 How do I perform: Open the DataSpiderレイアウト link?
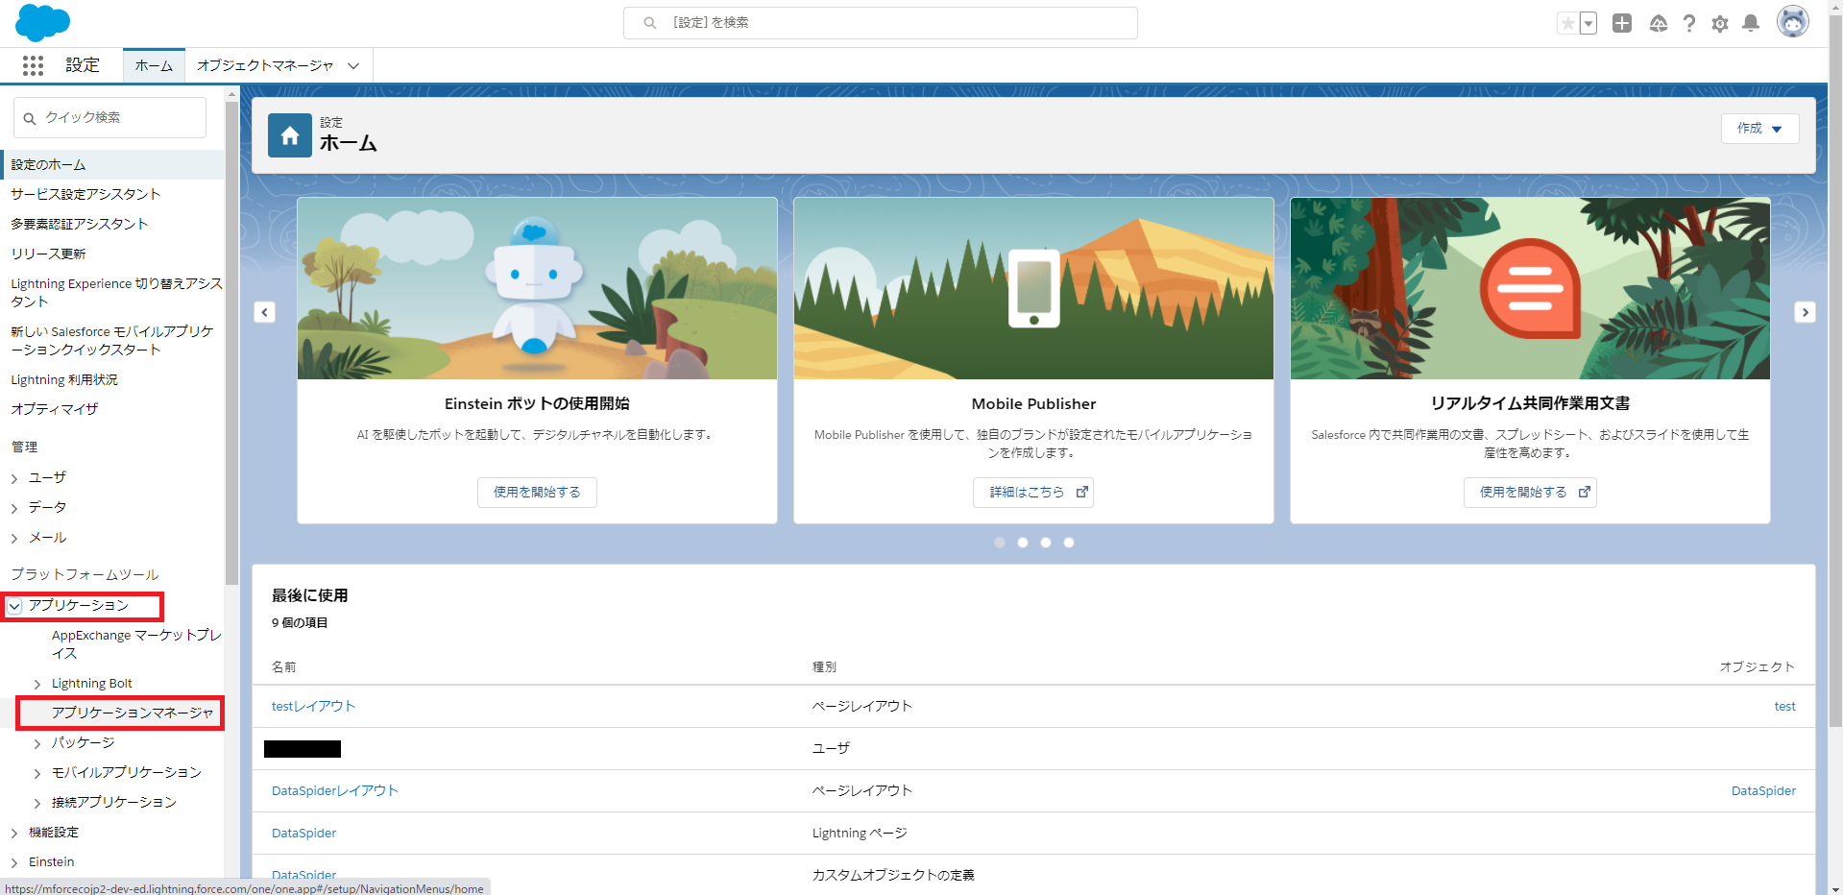pyautogui.click(x=334, y=790)
